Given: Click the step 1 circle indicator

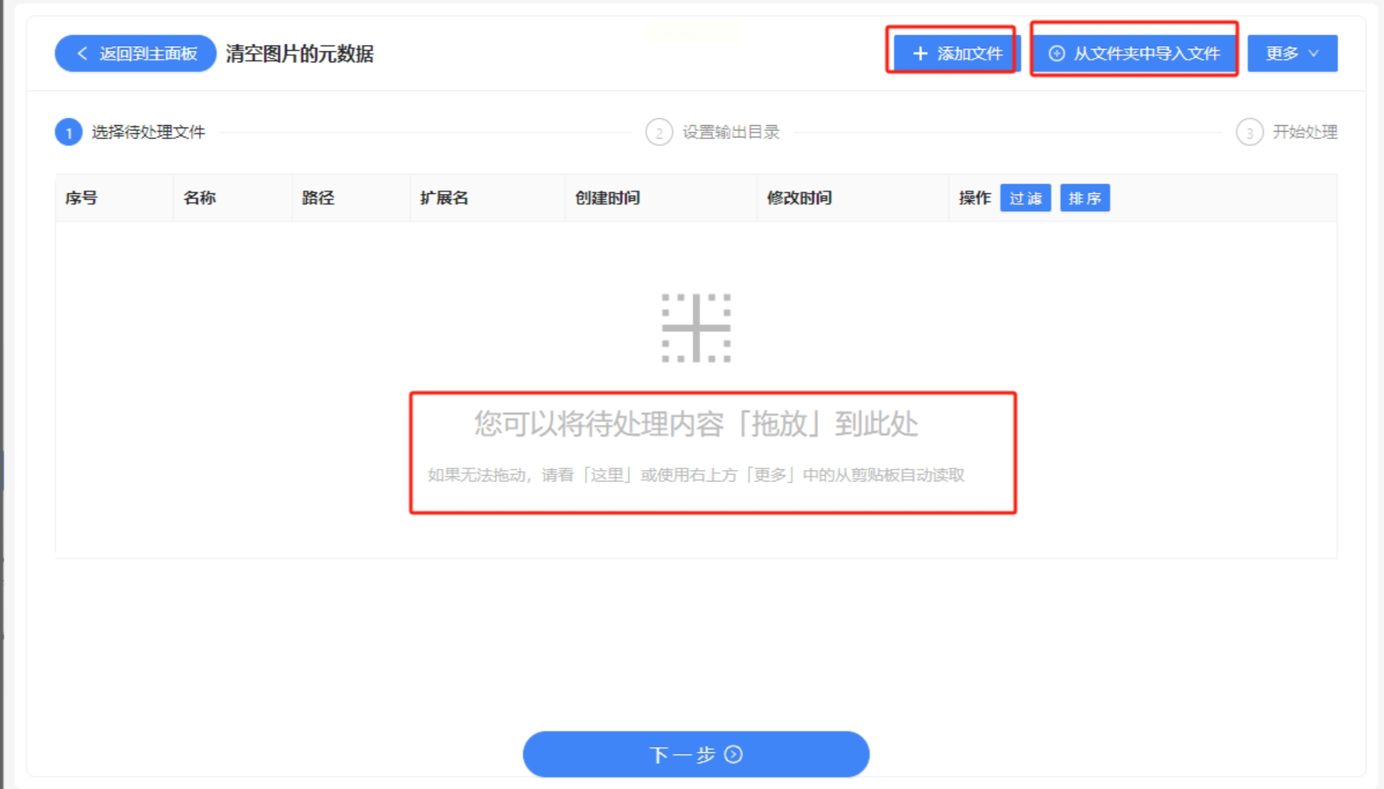Looking at the screenshot, I should pos(69,132).
